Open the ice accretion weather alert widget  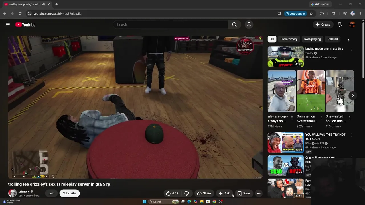[13, 202]
